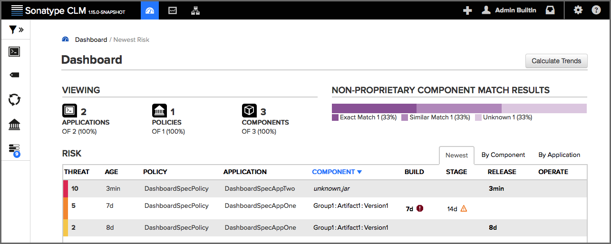Click the Similar Match bar segment
The image size is (611, 244).
tap(459, 108)
